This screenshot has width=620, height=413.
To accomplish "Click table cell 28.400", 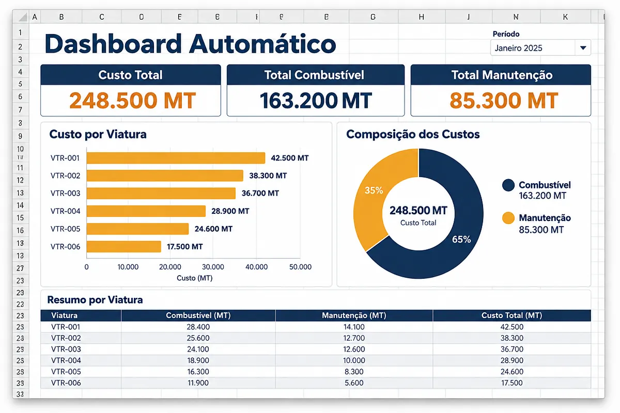I will pos(199,327).
